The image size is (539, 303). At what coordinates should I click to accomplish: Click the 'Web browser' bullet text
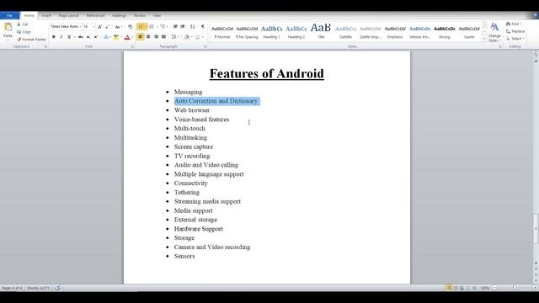192,110
